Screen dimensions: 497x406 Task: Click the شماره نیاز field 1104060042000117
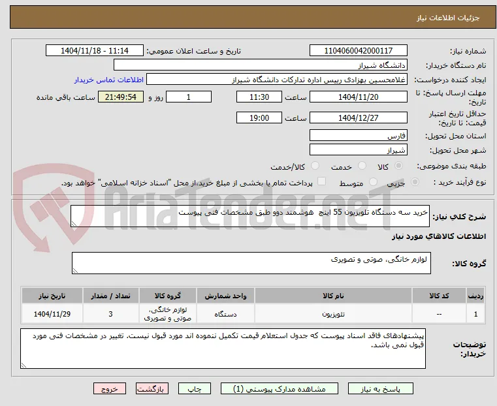358,51
